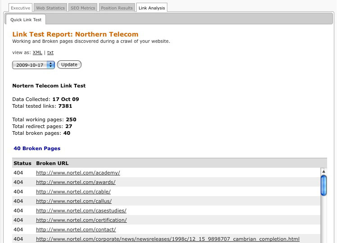Click the Status column header
This screenshot has height=243, width=337.
click(22, 163)
